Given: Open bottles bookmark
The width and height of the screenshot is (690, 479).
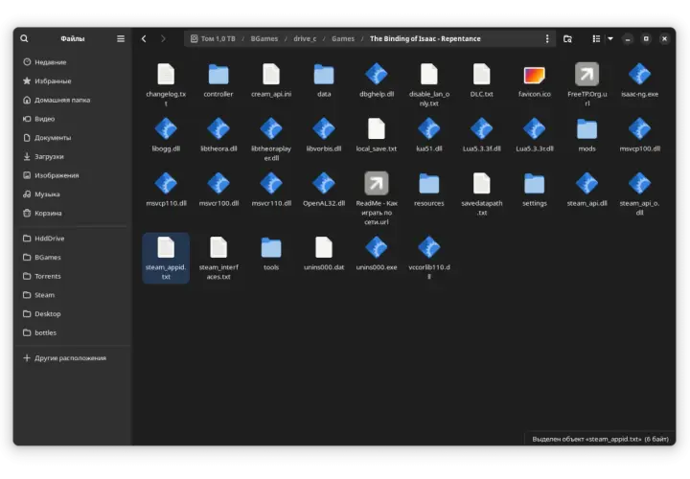Looking at the screenshot, I should (x=73, y=332).
